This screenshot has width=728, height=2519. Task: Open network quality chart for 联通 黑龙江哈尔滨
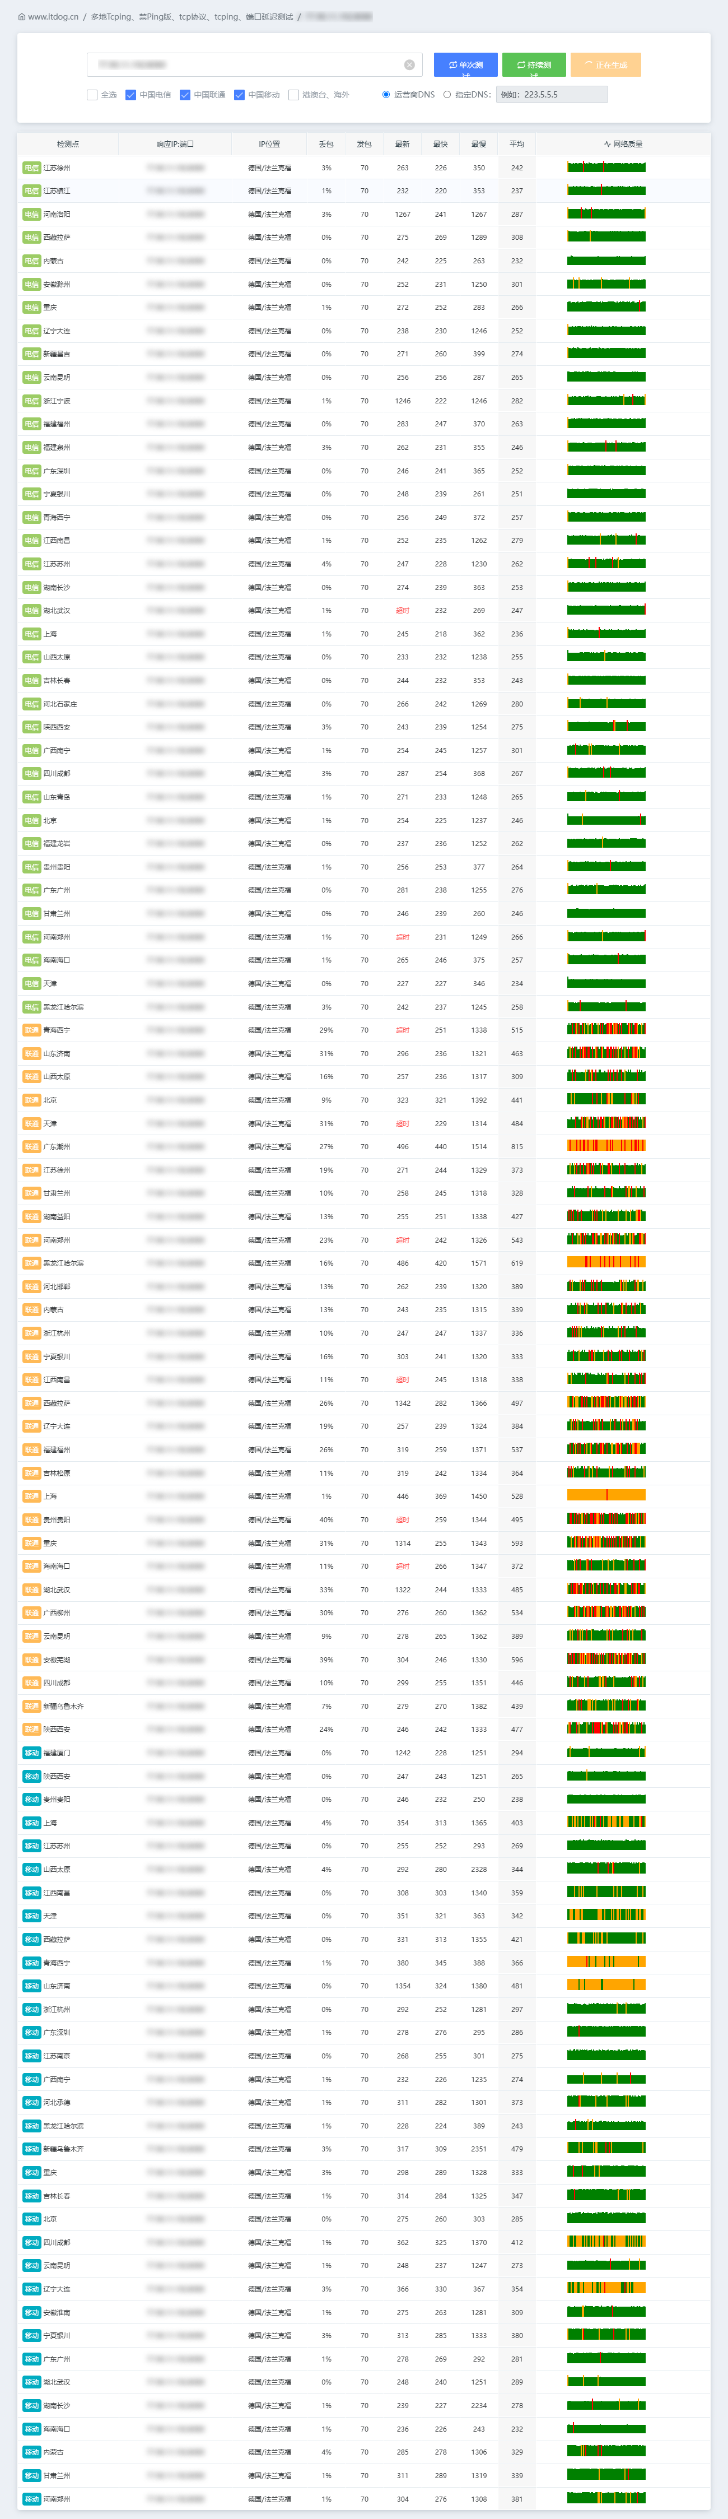pyautogui.click(x=607, y=1262)
